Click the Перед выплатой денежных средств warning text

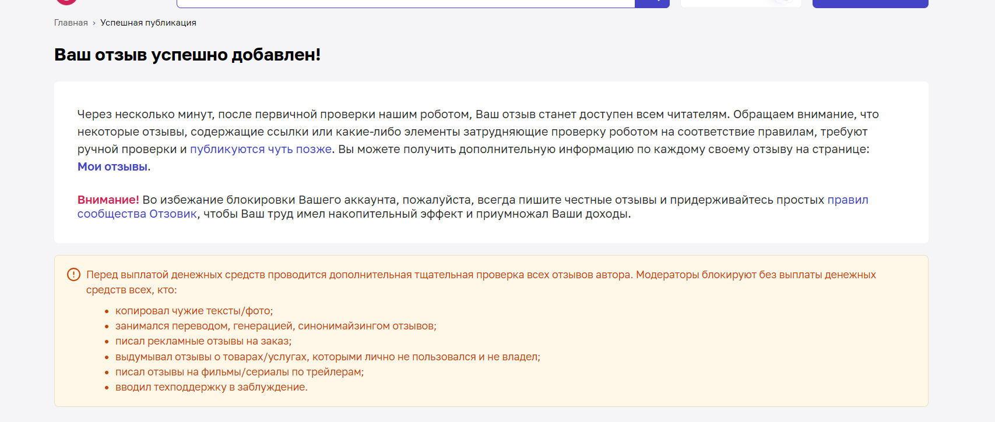[481, 282]
